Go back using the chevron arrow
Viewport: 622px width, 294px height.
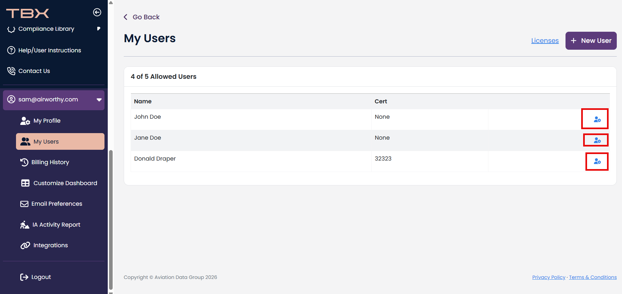click(126, 17)
